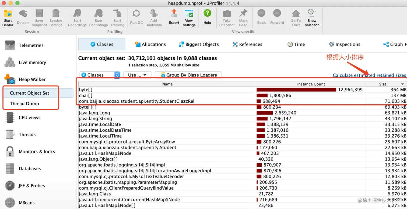Select the java.lang.String row

243,119
